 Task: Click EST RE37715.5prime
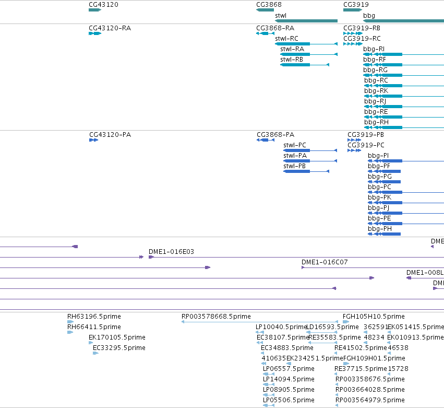(336, 374)
